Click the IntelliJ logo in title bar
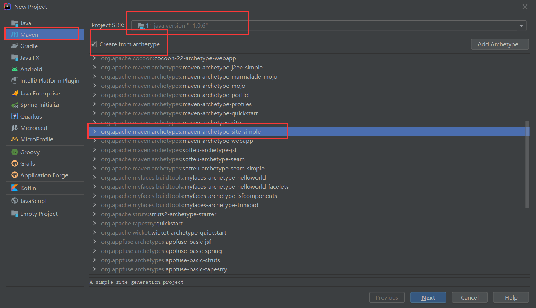This screenshot has height=308, width=536. 7,7
